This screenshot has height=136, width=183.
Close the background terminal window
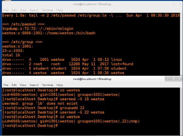coord(179,4)
